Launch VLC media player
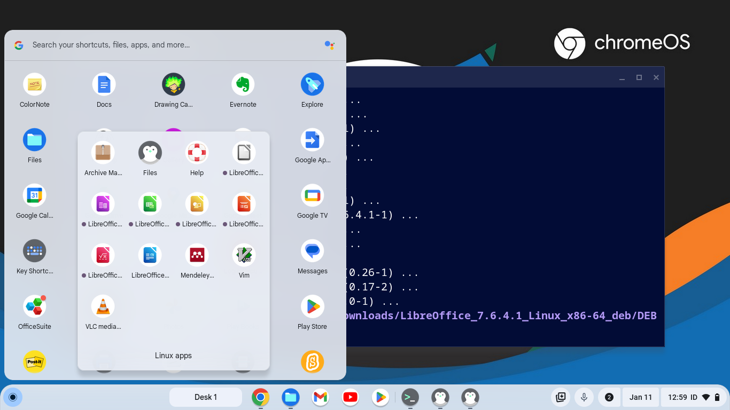 103,306
